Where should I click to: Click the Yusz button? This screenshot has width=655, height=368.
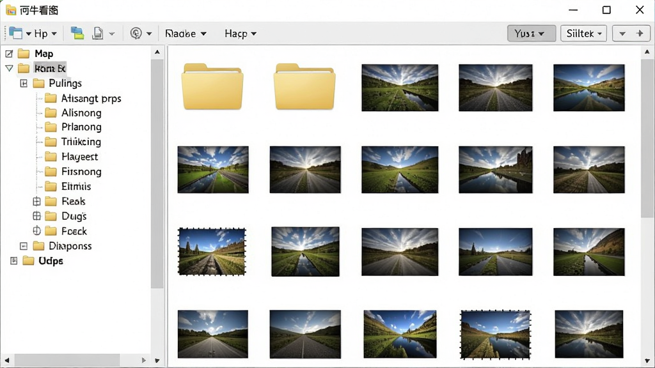click(532, 33)
